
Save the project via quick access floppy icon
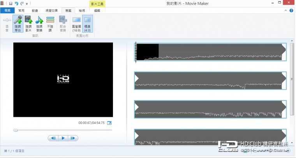[x=11, y=3]
